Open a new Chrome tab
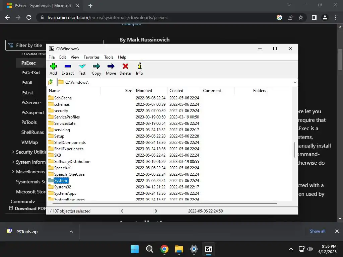This screenshot has height=257, width=343. click(x=90, y=6)
